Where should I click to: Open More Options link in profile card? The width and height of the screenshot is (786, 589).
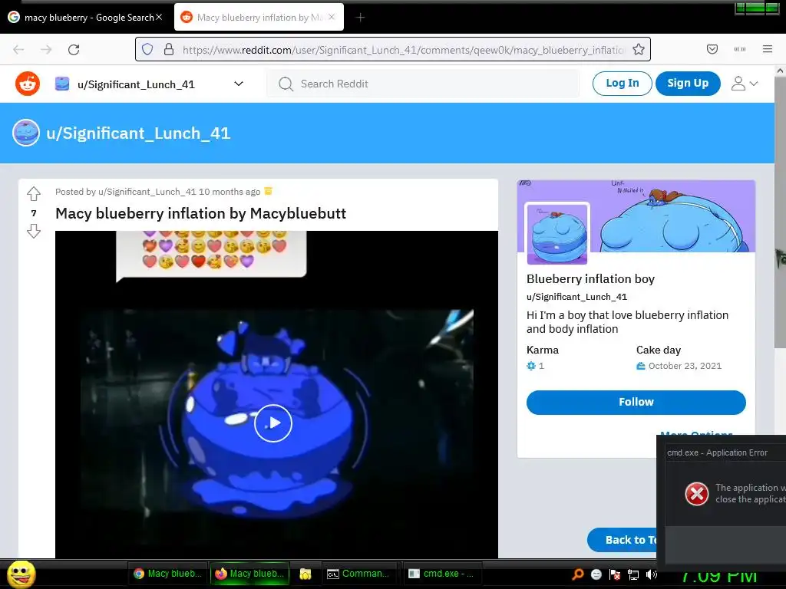[696, 433]
